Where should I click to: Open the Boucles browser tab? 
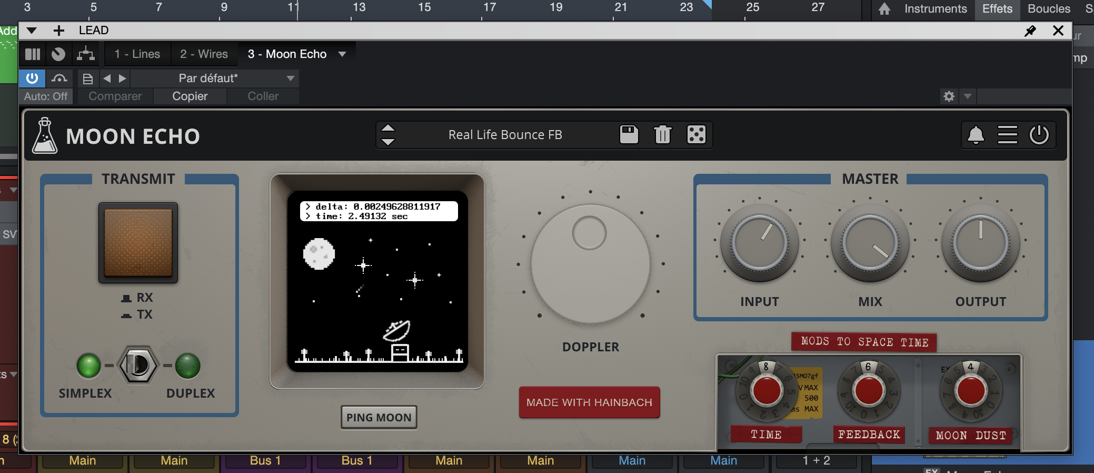tap(1049, 9)
